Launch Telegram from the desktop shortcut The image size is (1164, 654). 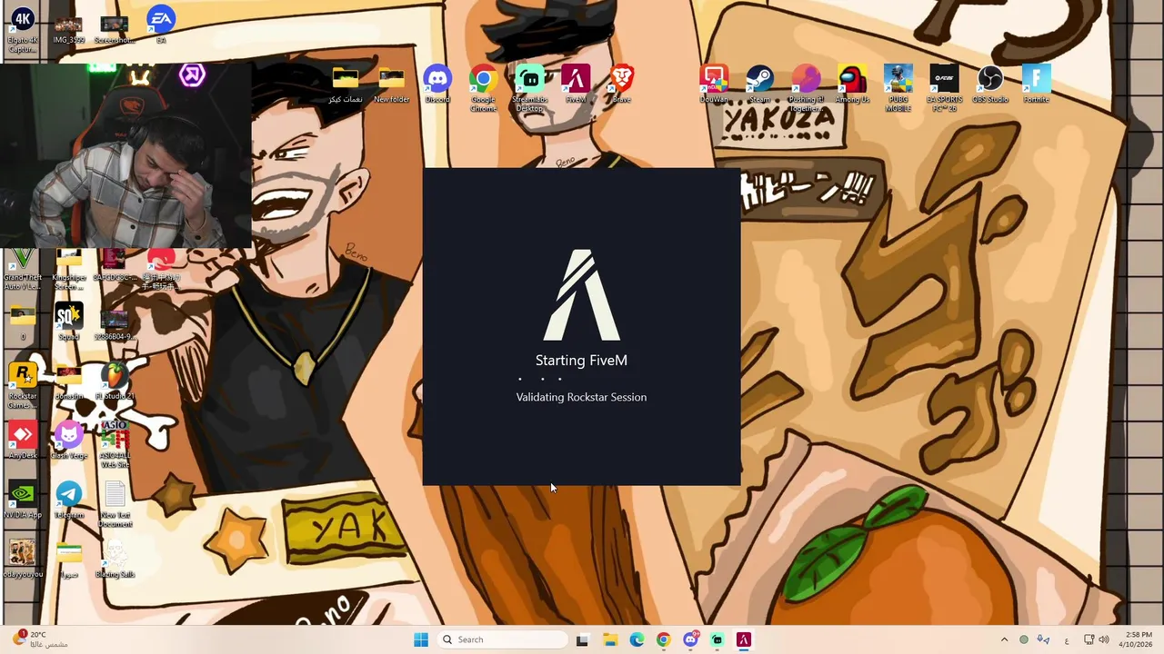pyautogui.click(x=68, y=500)
